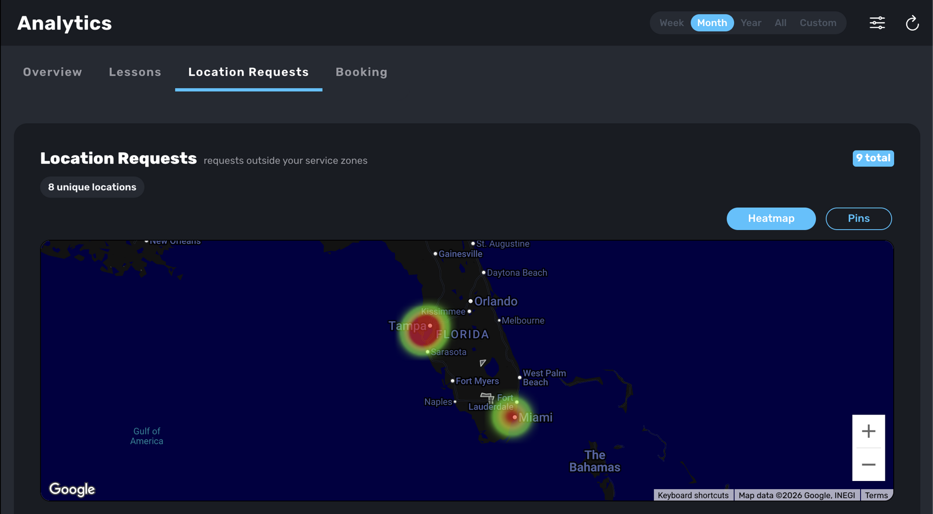Open the Location Requests tab
The height and width of the screenshot is (514, 933).
click(248, 72)
